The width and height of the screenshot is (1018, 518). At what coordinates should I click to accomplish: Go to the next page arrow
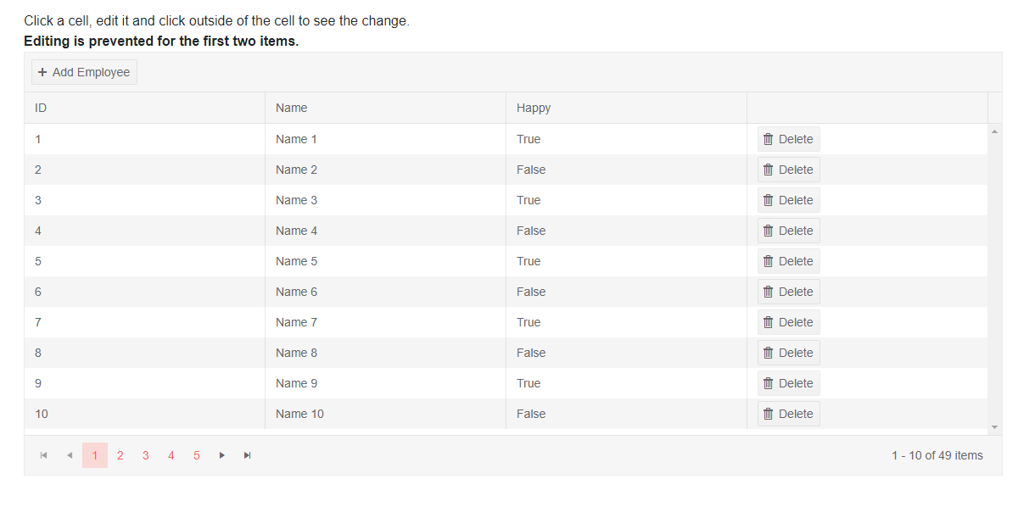click(222, 455)
